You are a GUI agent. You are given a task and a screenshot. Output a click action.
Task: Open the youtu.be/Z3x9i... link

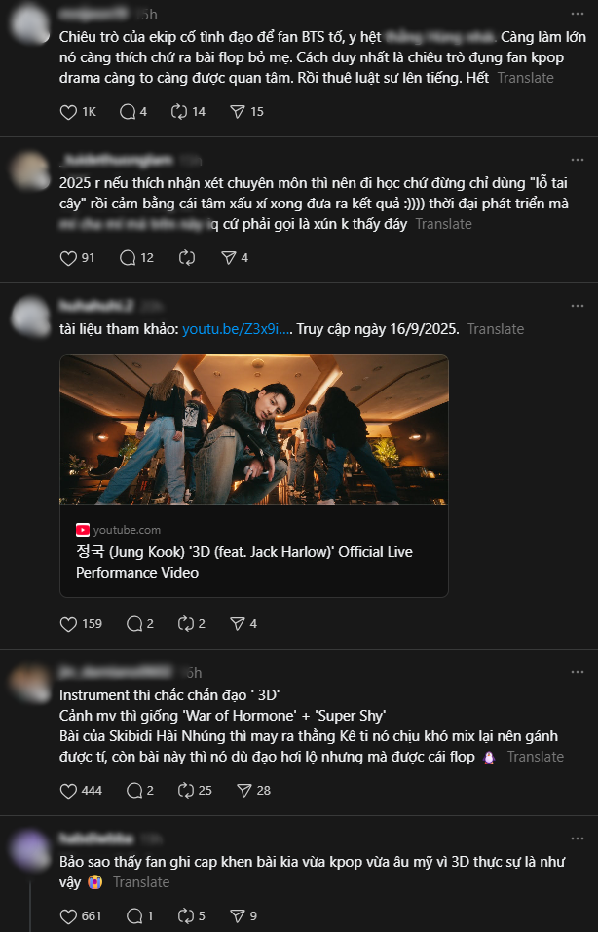tap(237, 329)
